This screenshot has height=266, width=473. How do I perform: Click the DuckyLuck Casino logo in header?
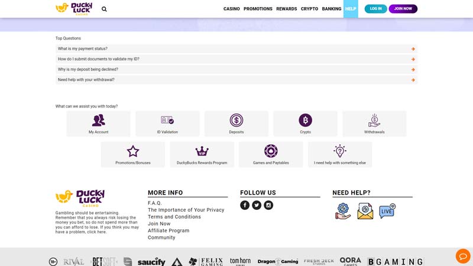coord(74,8)
